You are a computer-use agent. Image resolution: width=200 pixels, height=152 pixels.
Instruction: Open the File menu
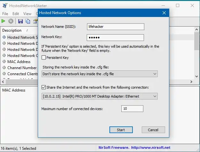5,14
